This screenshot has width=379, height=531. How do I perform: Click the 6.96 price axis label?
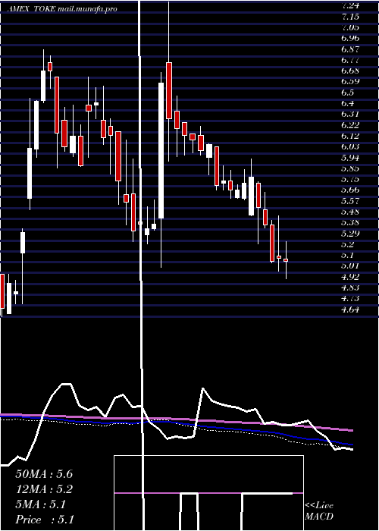pyautogui.click(x=350, y=38)
